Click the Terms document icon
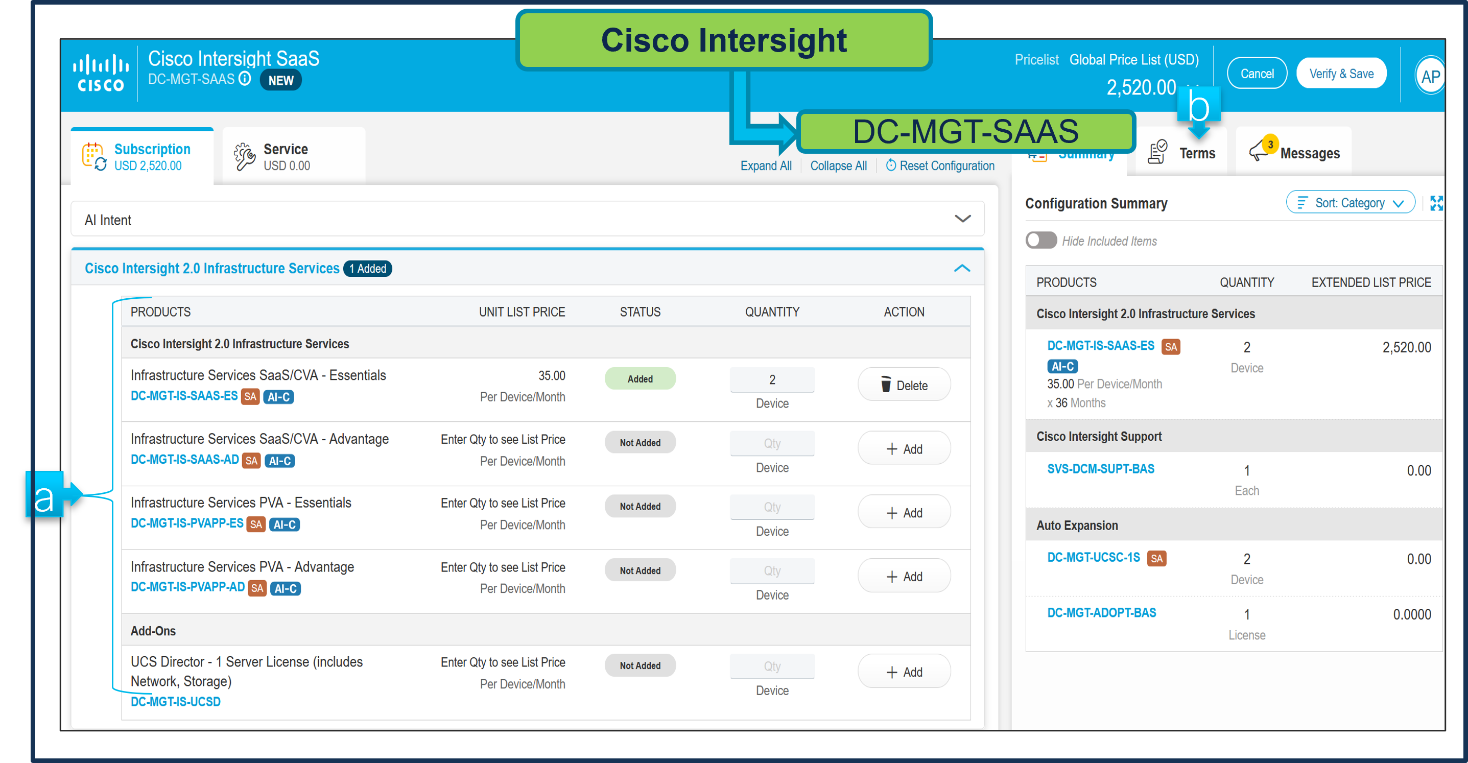 click(1157, 152)
